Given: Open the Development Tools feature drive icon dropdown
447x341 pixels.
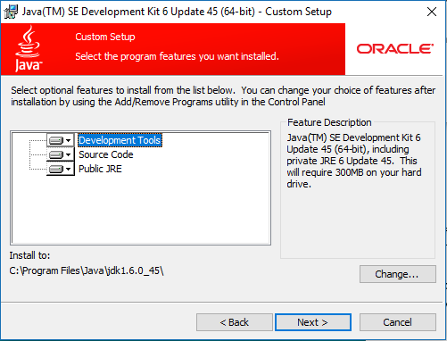Looking at the screenshot, I should (x=61, y=140).
